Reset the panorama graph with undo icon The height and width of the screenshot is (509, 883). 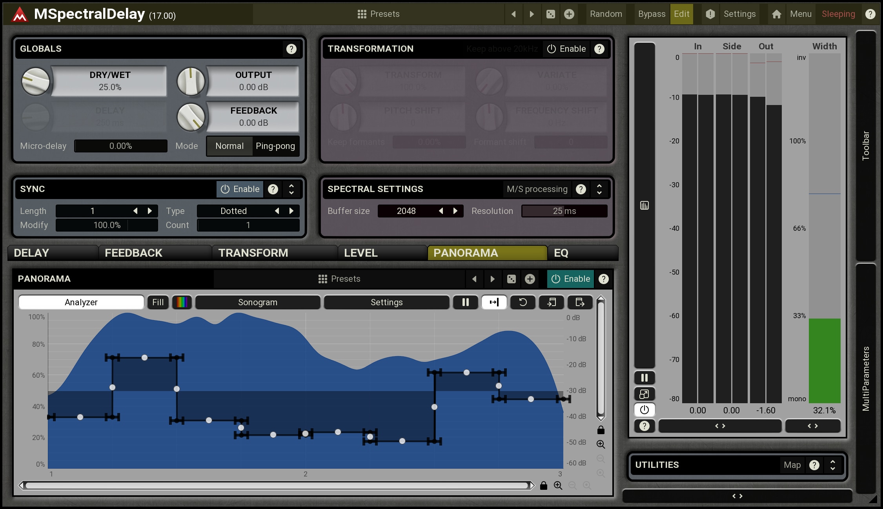523,302
